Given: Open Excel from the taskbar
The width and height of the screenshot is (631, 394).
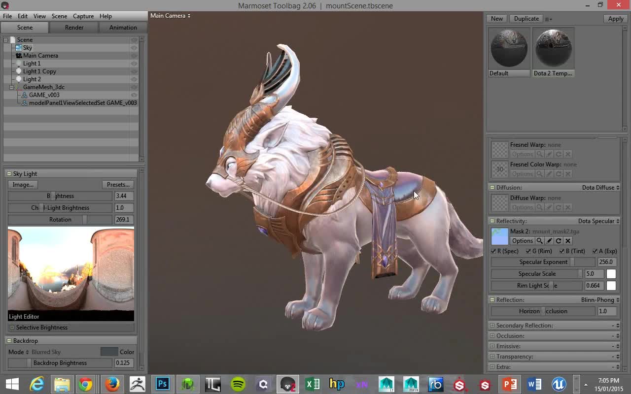Looking at the screenshot, I should pyautogui.click(x=313, y=384).
